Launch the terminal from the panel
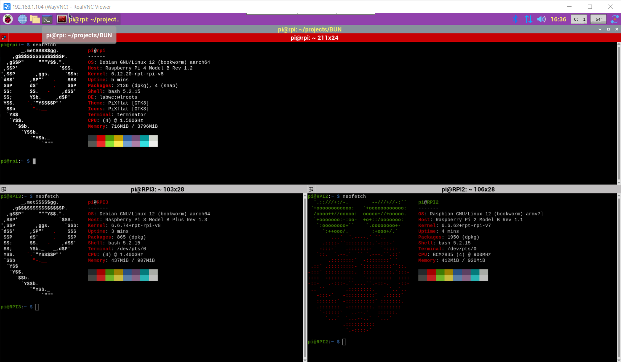Image resolution: width=621 pixels, height=362 pixels. pos(47,19)
